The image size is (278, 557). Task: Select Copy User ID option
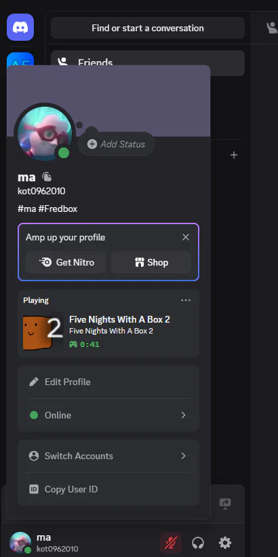click(108, 489)
